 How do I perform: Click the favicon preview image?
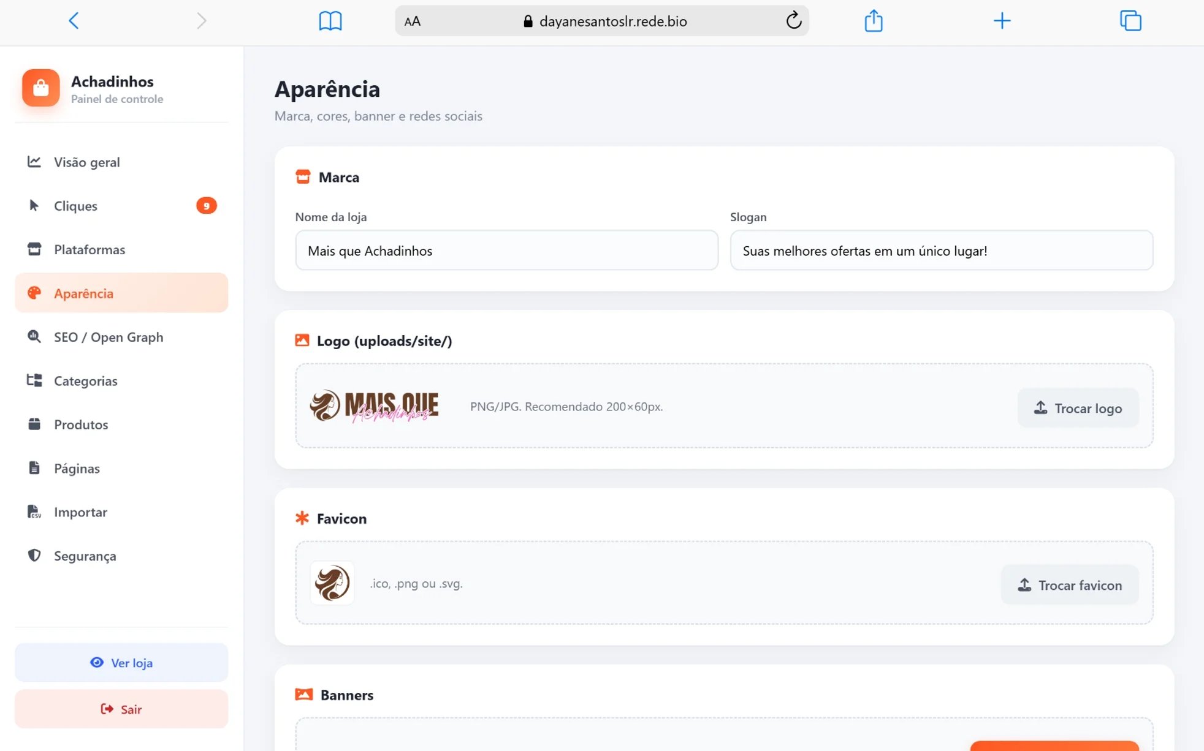click(x=332, y=583)
